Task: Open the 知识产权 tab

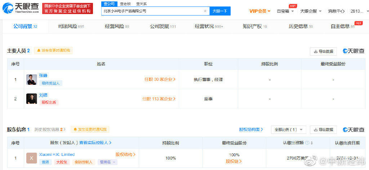Action: (x=255, y=27)
